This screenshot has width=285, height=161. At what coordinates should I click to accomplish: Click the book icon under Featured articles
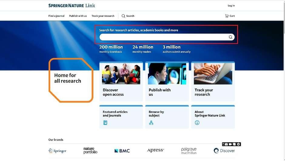pyautogui.click(x=105, y=123)
